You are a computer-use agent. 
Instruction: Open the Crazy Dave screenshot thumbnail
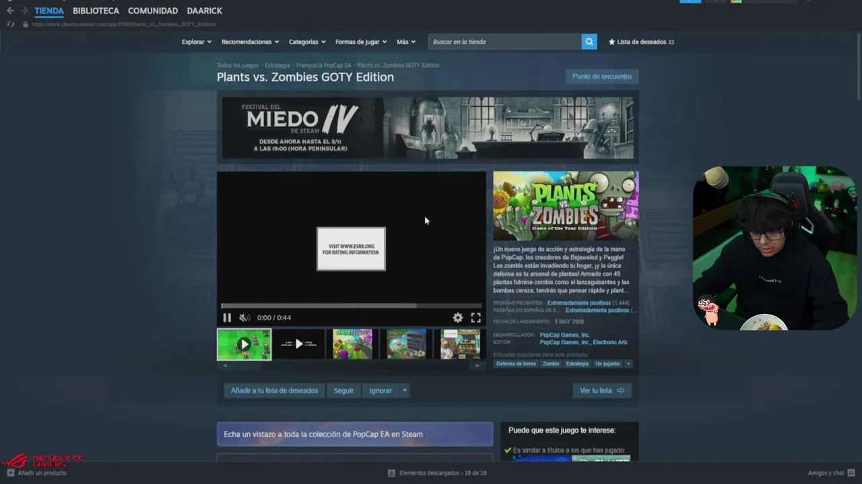[461, 344]
